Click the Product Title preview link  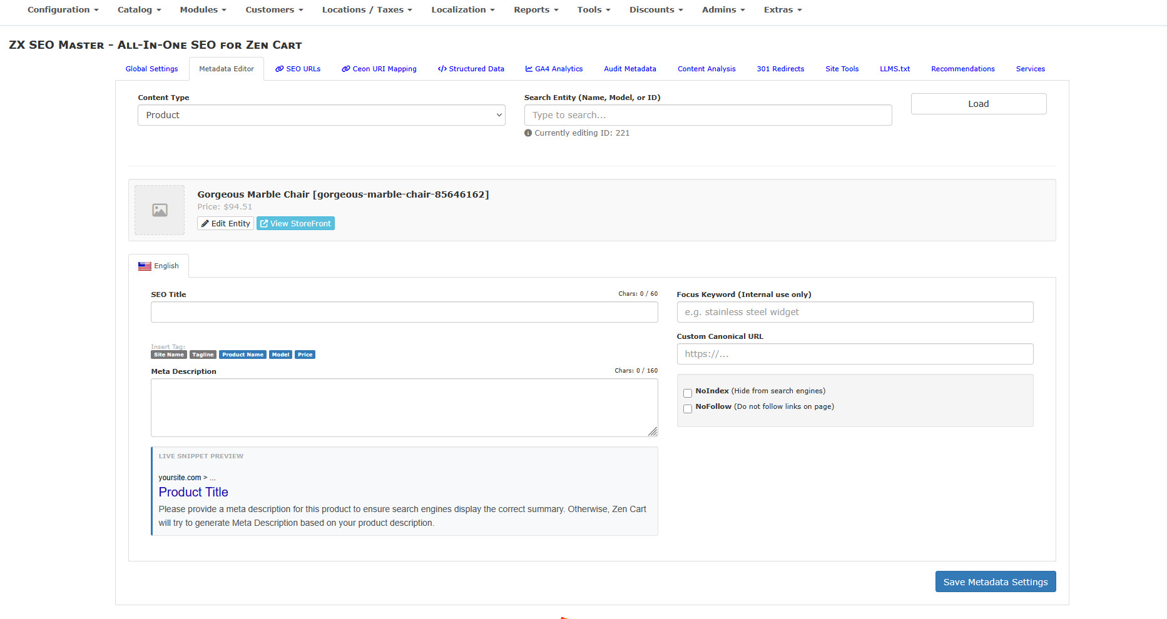193,492
